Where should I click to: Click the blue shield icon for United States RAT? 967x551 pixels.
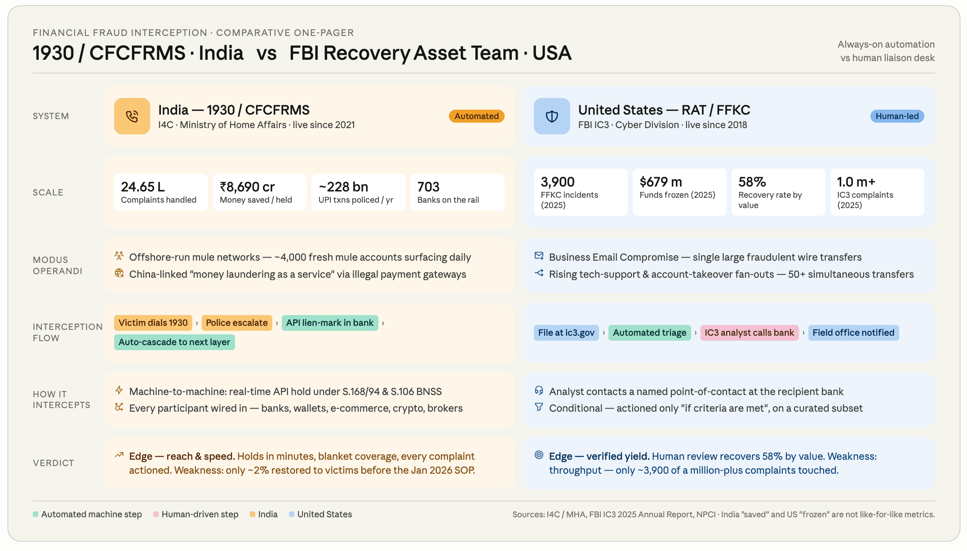pyautogui.click(x=552, y=116)
